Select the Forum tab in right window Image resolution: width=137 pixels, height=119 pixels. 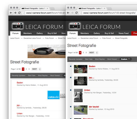73,33
